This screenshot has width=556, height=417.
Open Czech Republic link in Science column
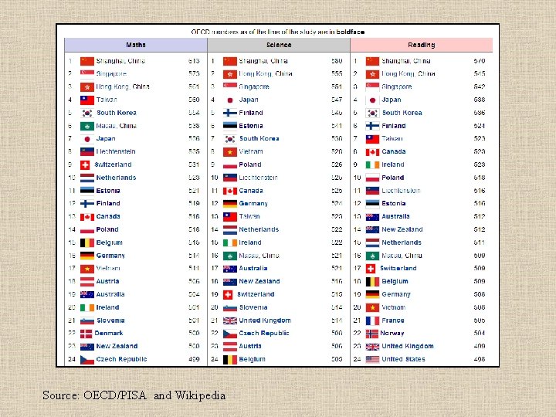click(264, 334)
